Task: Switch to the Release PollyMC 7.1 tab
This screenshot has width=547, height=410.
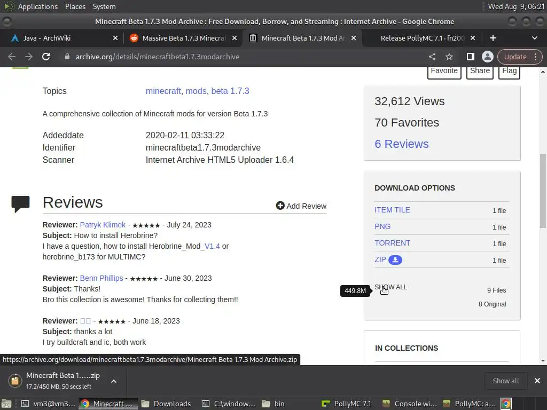Action: 420,38
